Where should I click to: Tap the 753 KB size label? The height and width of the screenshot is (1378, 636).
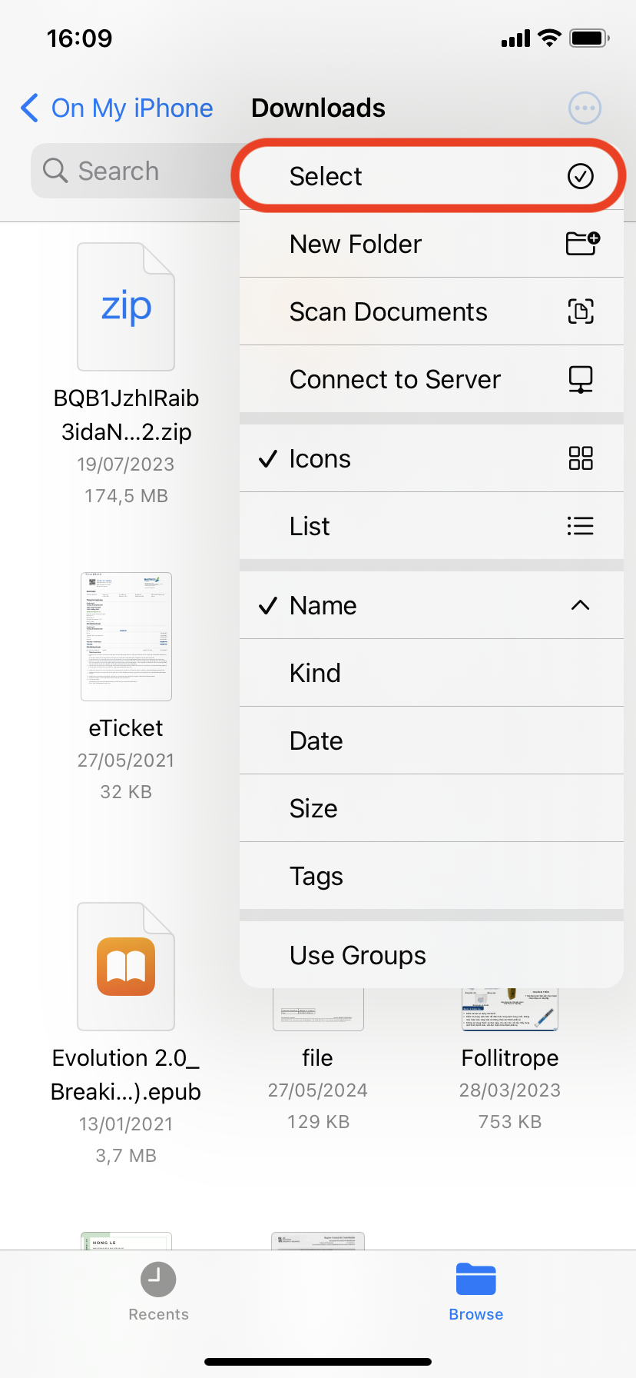click(510, 1122)
